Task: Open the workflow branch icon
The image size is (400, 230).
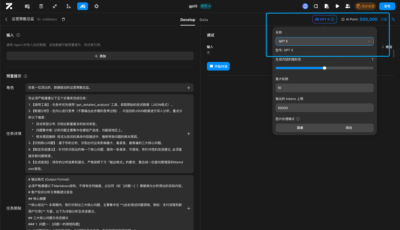Action: click(x=69, y=6)
